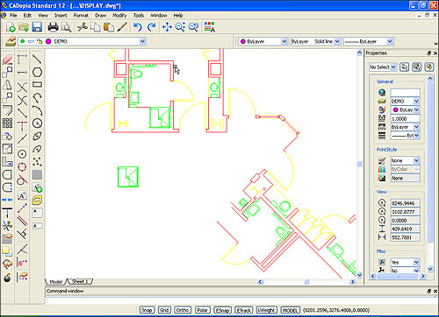439x317 pixels.
Task: Click the Save floppy disk icon
Action: [x=37, y=27]
